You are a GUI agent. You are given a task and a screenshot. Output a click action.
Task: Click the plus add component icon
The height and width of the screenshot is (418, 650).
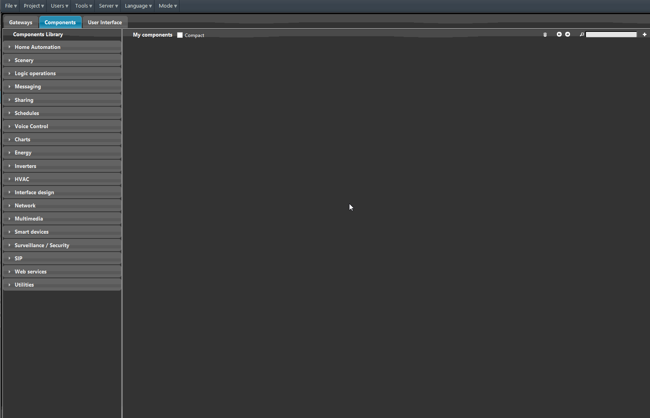point(644,35)
